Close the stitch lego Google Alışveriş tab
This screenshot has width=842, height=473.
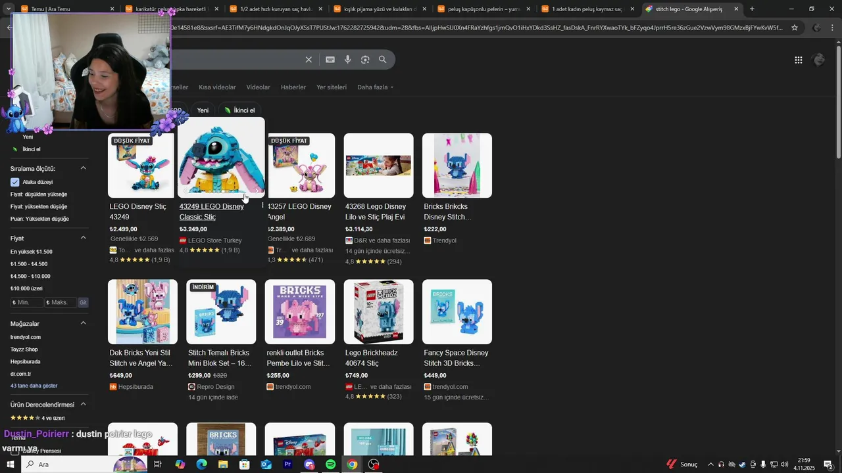coord(736,9)
